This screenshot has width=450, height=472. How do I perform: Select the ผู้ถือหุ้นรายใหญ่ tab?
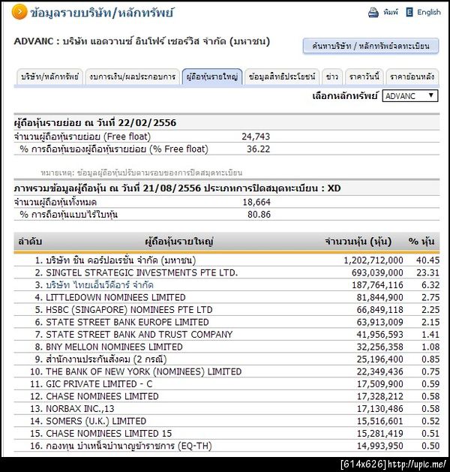(212, 77)
